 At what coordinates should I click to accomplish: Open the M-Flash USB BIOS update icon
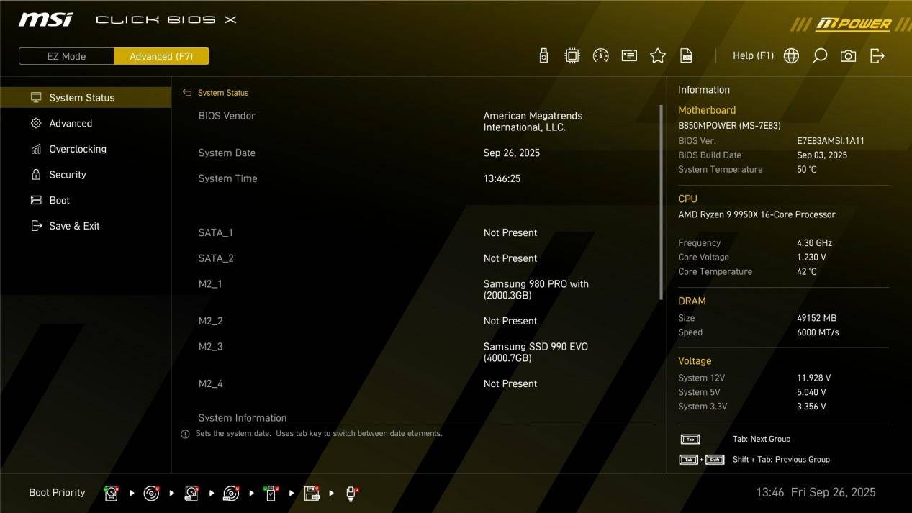coord(543,56)
